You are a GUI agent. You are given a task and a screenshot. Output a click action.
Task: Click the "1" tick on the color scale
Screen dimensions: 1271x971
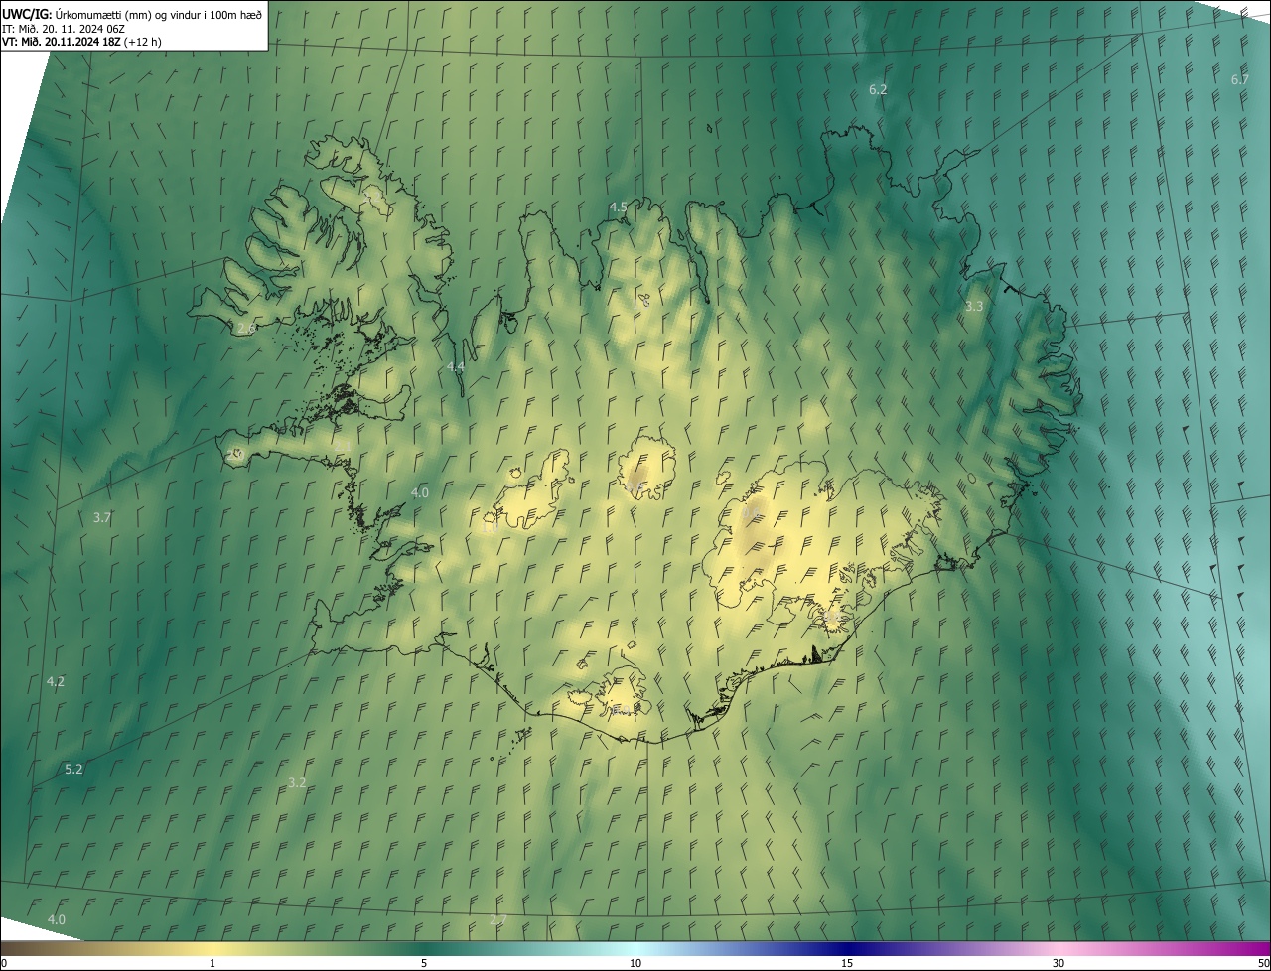tap(212, 963)
